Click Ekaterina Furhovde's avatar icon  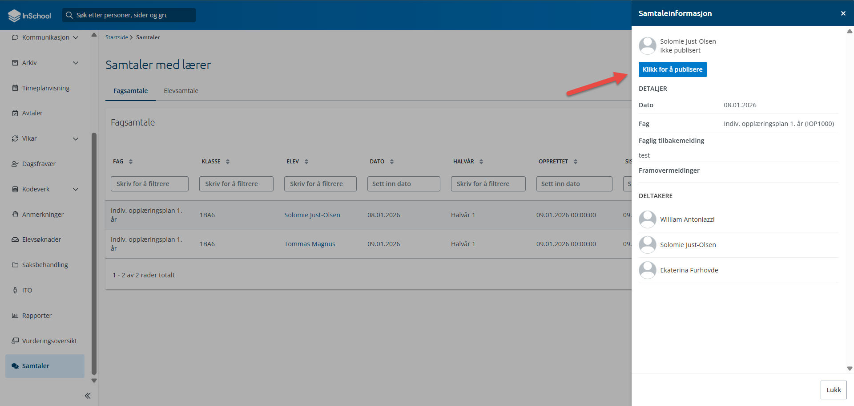point(648,270)
